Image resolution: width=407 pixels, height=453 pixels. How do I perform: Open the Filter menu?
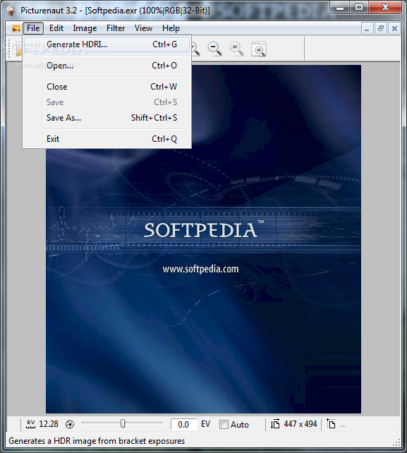click(x=116, y=28)
